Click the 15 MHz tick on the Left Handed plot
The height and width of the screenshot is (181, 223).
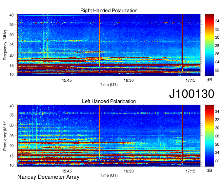(x=11, y=156)
